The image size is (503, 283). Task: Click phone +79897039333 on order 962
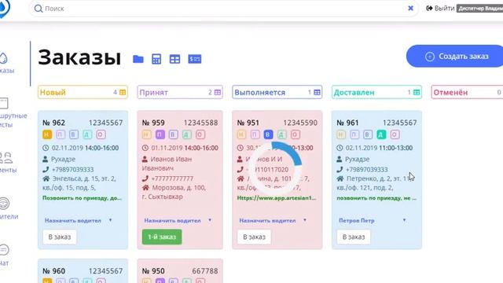click(73, 170)
